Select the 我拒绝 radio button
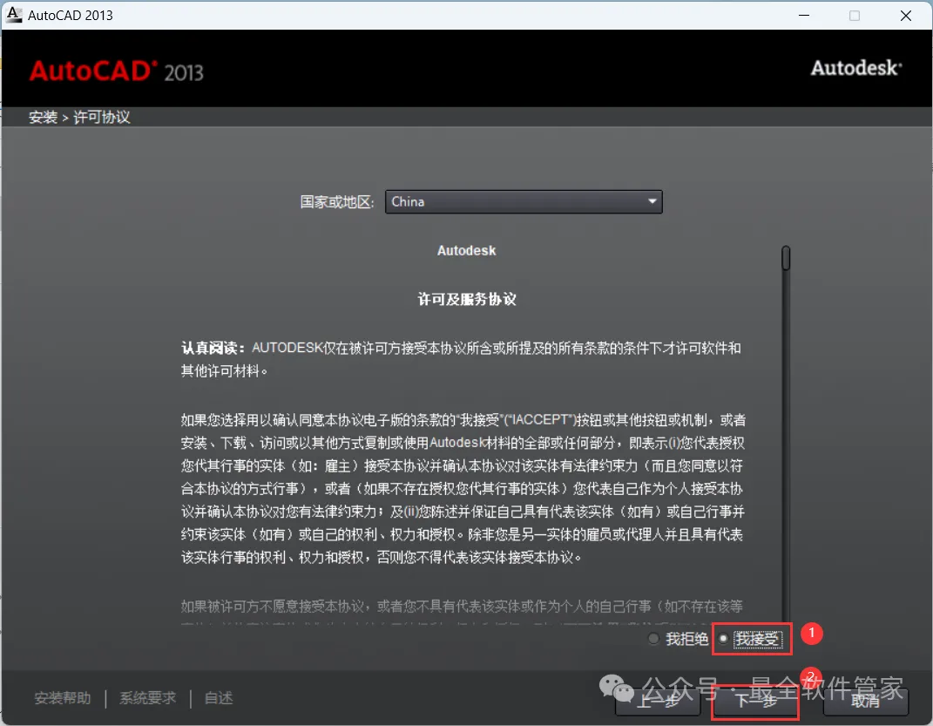 click(653, 639)
